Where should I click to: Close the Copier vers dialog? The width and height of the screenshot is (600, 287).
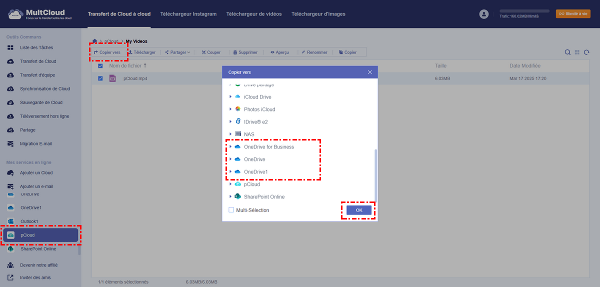pyautogui.click(x=370, y=72)
